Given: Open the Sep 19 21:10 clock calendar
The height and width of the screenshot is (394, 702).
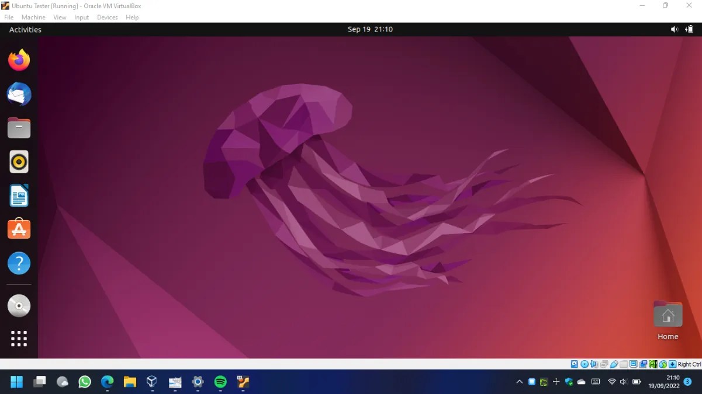Looking at the screenshot, I should (370, 29).
